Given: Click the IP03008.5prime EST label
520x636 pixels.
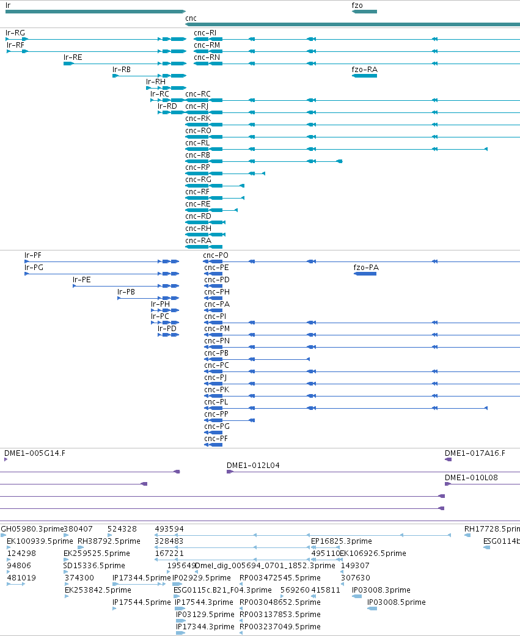Looking at the screenshot, I should [x=397, y=602].
